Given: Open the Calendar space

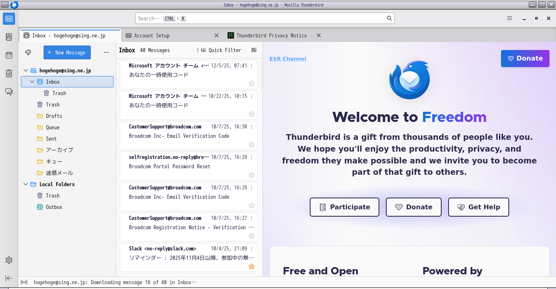Looking at the screenshot, I should (9, 55).
